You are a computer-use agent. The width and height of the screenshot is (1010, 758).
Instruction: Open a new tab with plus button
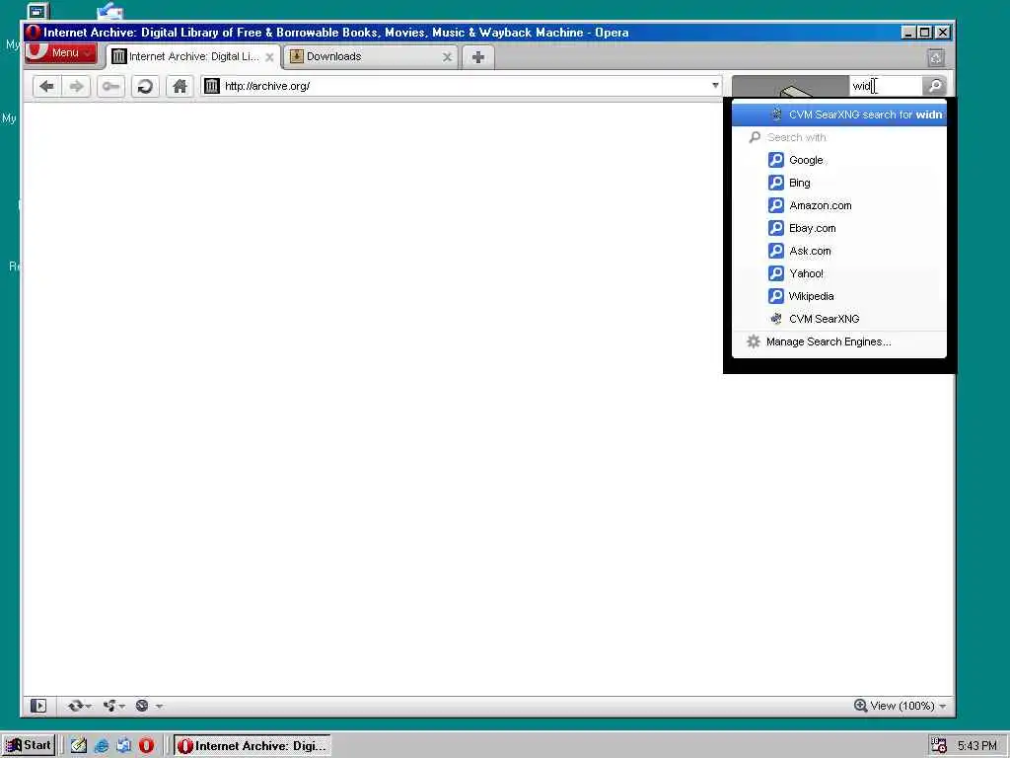(x=478, y=57)
